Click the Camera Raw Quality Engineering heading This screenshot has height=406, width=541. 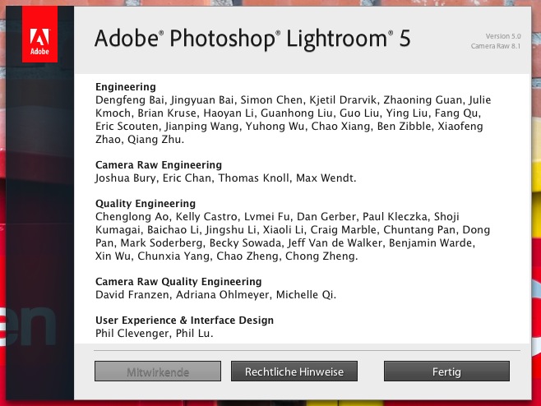(178, 282)
